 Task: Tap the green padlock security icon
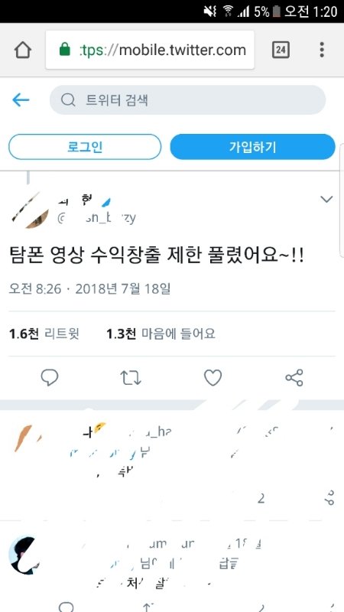pyautogui.click(x=65, y=50)
